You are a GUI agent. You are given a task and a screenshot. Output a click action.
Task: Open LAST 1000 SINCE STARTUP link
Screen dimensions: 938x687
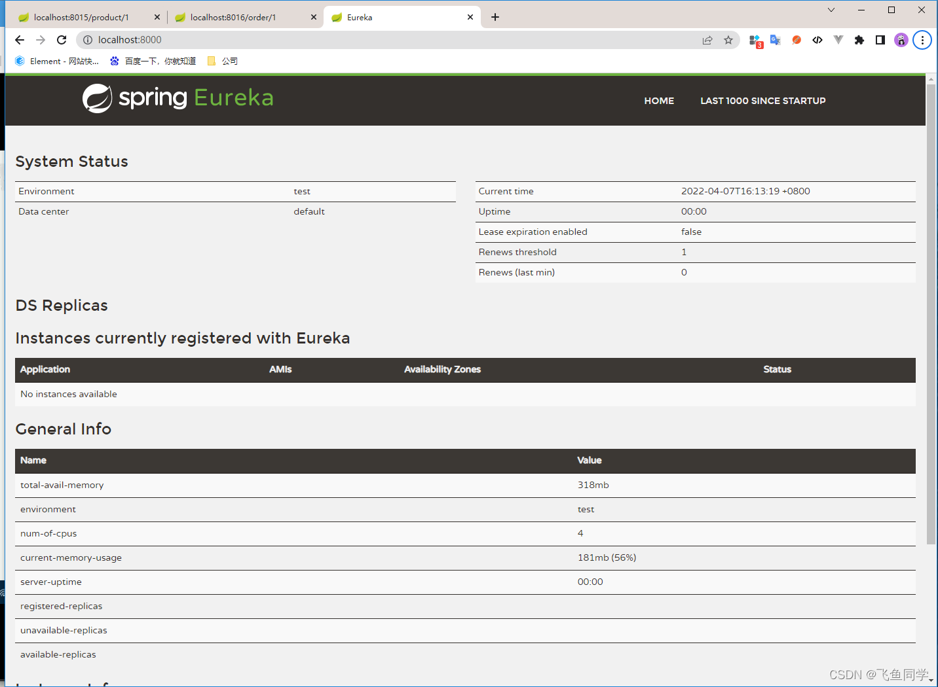pyautogui.click(x=763, y=101)
